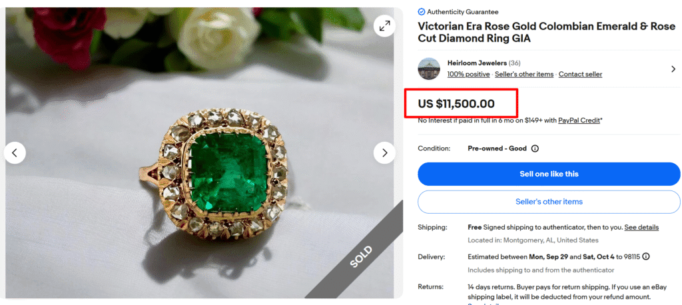Show delivery estimate info icon
Viewport: 682px width, 305px height.
646,256
